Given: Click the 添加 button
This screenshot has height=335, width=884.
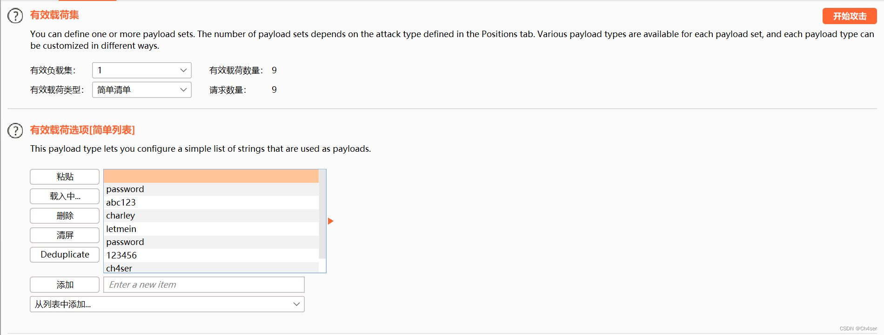Looking at the screenshot, I should point(64,284).
